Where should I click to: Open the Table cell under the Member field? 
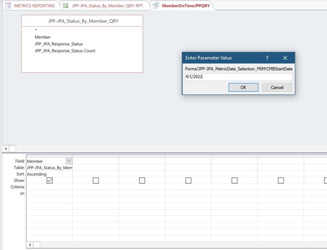coord(49,168)
